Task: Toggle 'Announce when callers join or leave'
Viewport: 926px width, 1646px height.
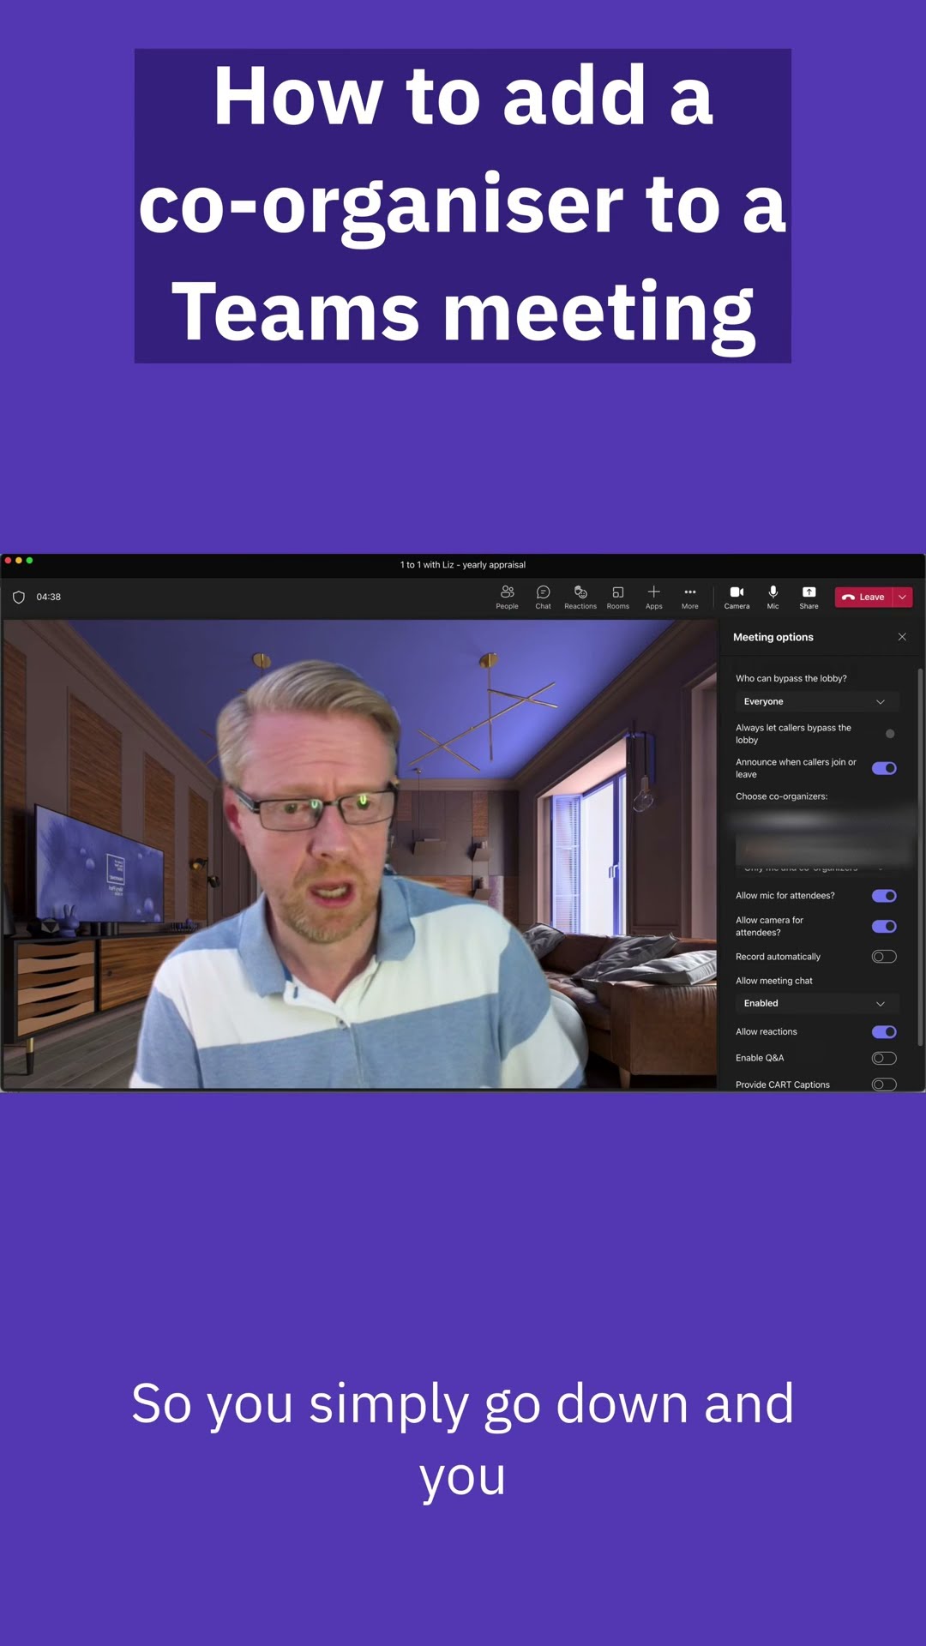Action: 885,768
